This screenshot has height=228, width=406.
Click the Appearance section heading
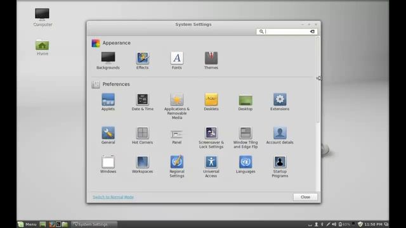[116, 43]
